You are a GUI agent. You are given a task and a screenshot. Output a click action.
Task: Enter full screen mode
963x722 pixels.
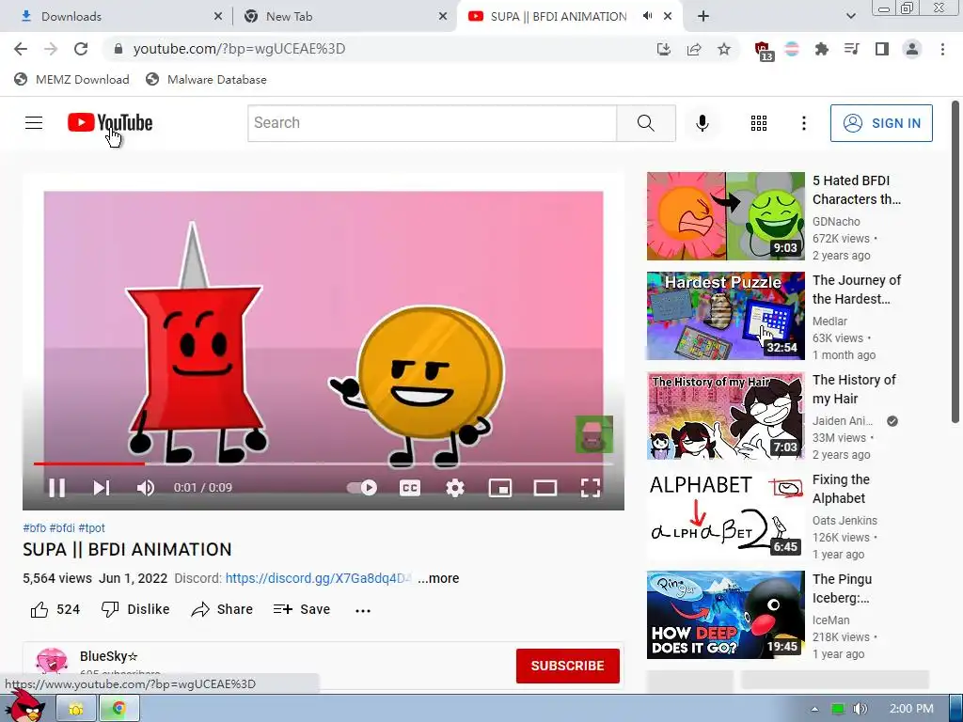[591, 488]
